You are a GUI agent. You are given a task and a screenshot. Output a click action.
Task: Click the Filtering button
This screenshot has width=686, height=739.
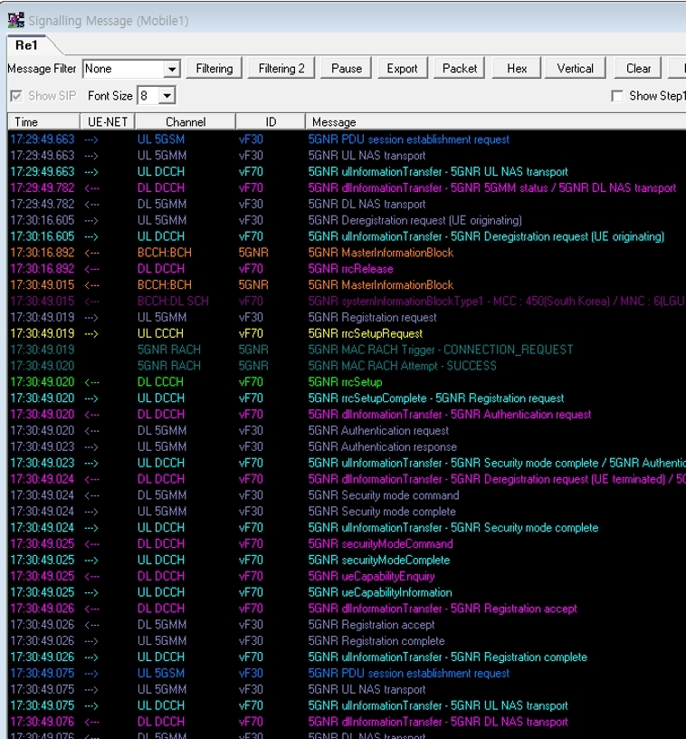[x=214, y=69]
